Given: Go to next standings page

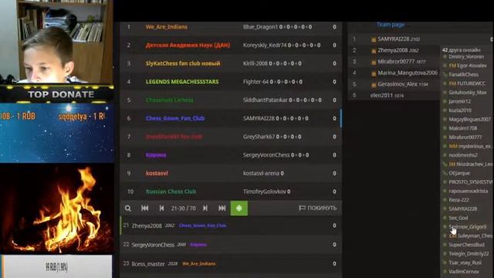Looking at the screenshot, I should 205,208.
